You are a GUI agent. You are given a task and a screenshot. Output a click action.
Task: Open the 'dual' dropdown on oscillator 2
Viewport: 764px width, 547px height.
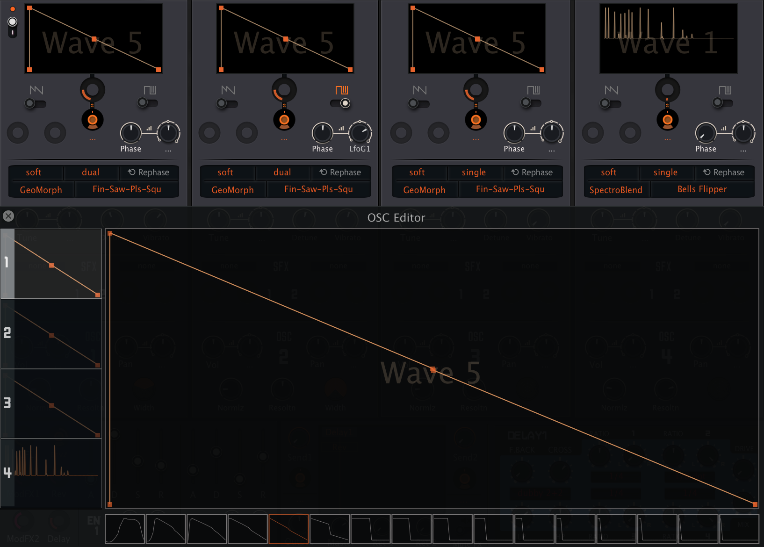click(282, 173)
